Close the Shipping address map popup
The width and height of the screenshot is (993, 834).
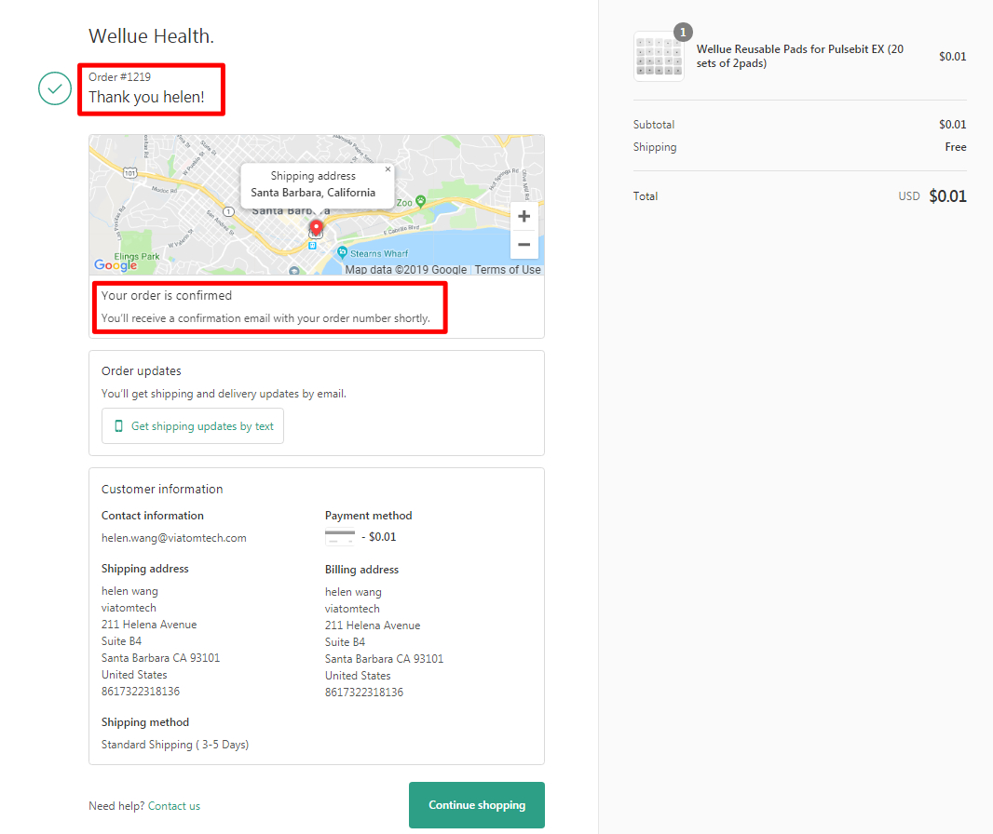click(388, 169)
